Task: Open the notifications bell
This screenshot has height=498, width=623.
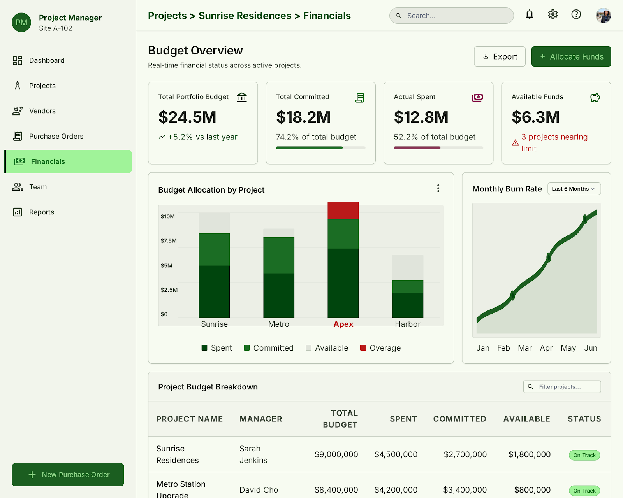Action: coord(530,15)
